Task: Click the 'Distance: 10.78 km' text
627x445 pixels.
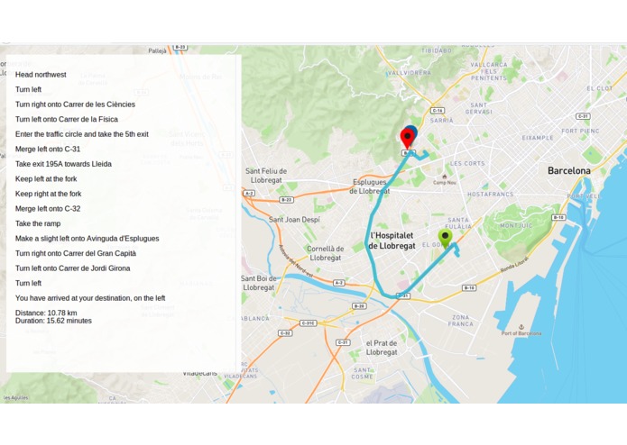Action: coord(46,313)
